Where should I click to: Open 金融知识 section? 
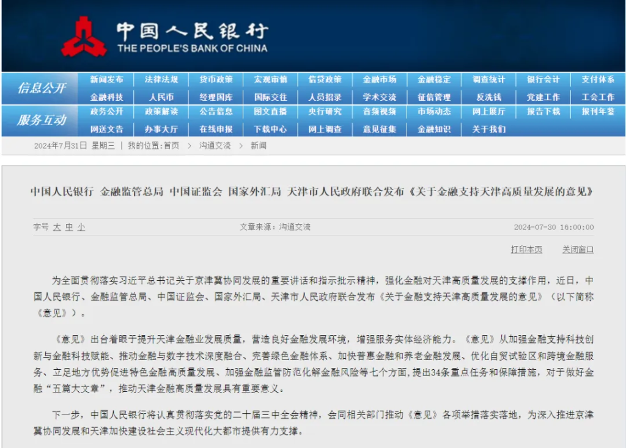click(x=435, y=129)
